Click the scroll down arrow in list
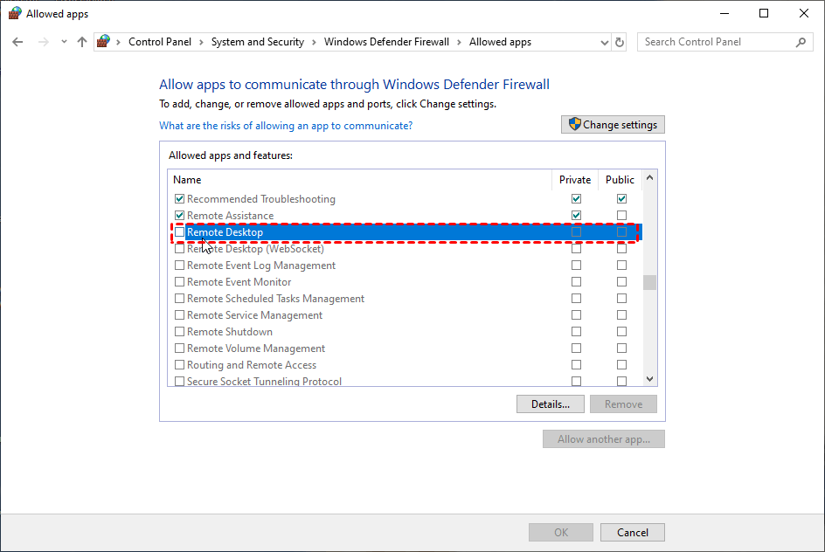825x552 pixels. pos(650,379)
